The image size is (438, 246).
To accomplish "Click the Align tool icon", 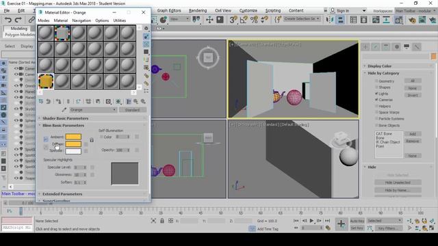I will click(x=340, y=20).
